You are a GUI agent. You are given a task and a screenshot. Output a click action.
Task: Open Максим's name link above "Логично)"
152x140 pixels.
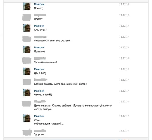coord(39,47)
